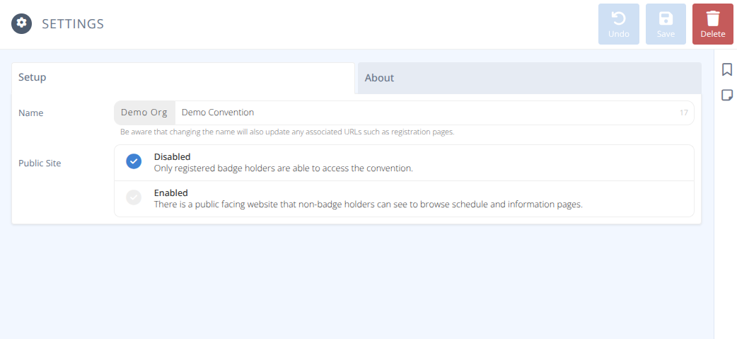This screenshot has width=737, height=339.
Task: Click the character counter showing 17
Action: pos(683,113)
